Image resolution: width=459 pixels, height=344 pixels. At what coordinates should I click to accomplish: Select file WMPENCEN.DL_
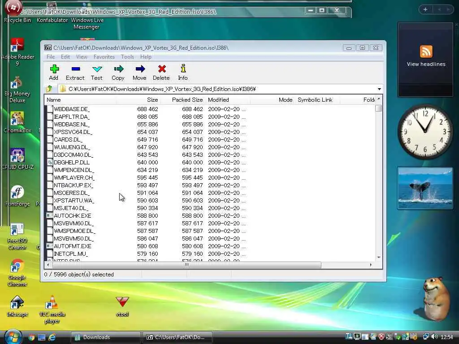(x=74, y=170)
